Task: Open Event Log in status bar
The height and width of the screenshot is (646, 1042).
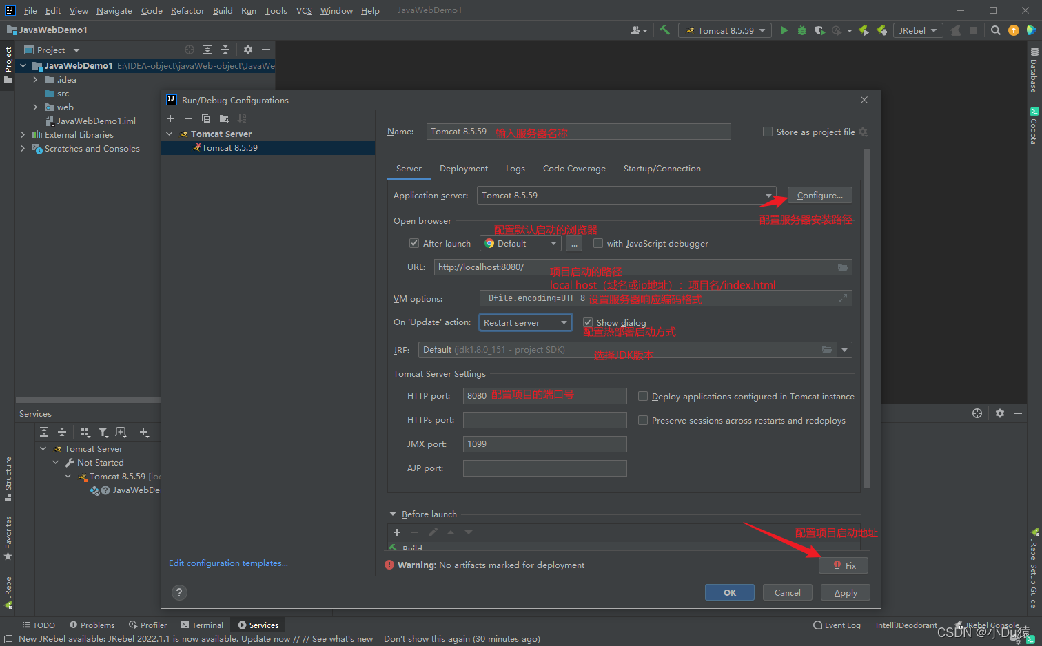Action: click(837, 625)
